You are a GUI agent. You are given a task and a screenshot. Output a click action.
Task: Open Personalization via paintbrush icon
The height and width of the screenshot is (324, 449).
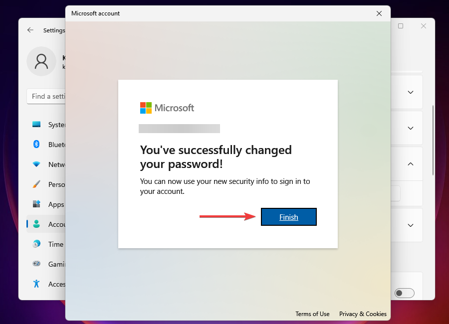tap(36, 184)
